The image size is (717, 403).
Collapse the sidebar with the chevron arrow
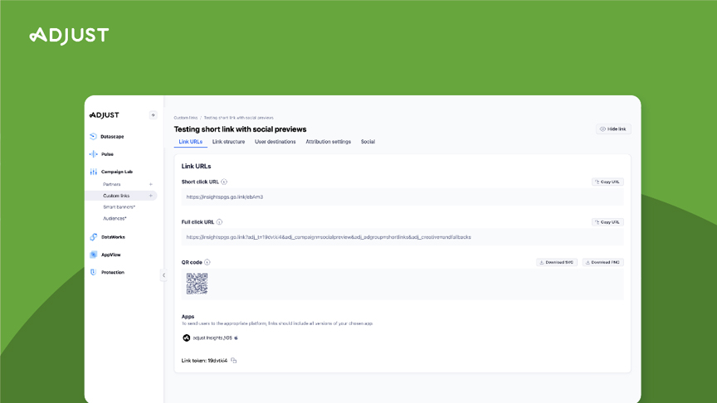click(x=163, y=275)
